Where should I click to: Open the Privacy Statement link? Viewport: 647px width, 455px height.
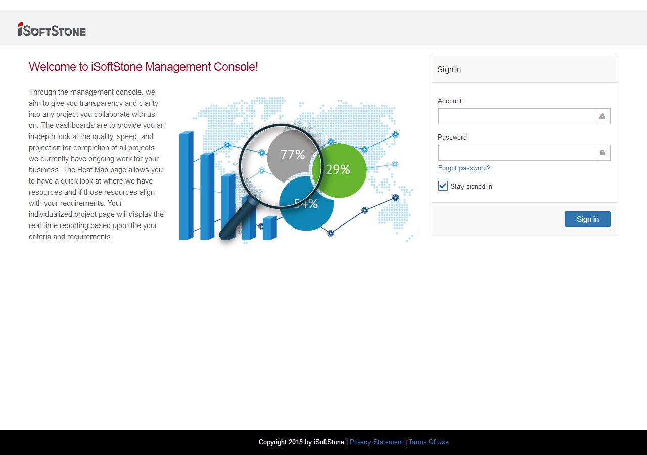(x=377, y=442)
